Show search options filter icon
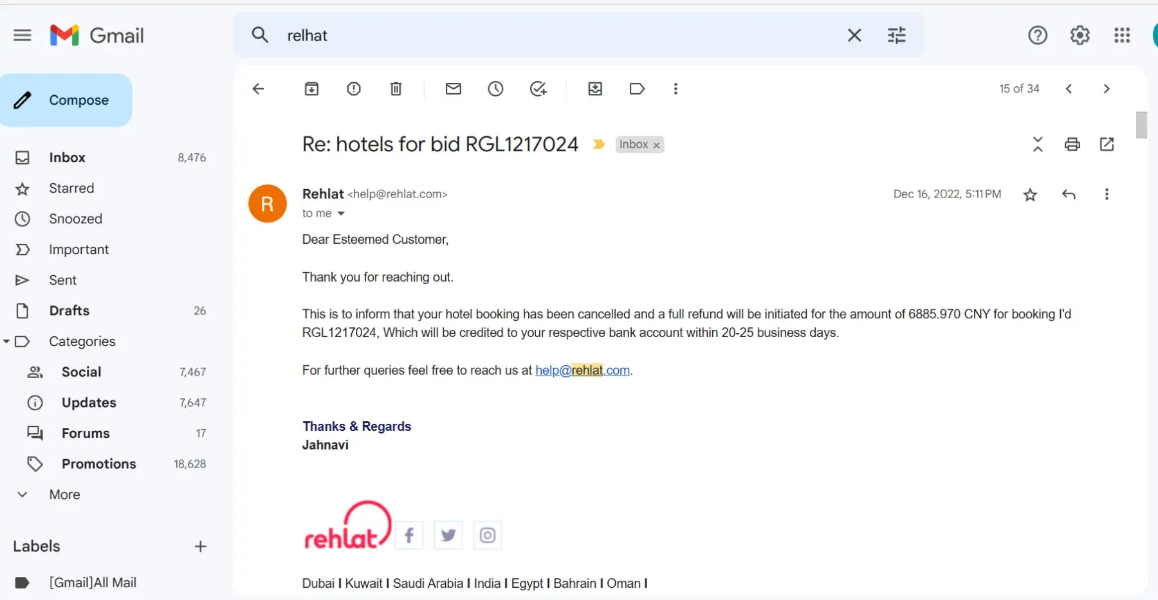 [897, 35]
